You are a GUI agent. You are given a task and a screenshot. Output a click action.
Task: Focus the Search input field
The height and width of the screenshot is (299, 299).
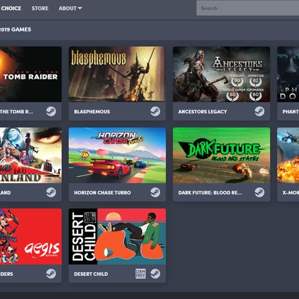pos(248,8)
